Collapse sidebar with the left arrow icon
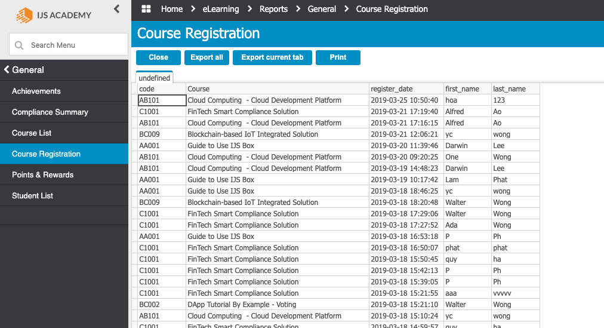This screenshot has width=604, height=328. (116, 8)
